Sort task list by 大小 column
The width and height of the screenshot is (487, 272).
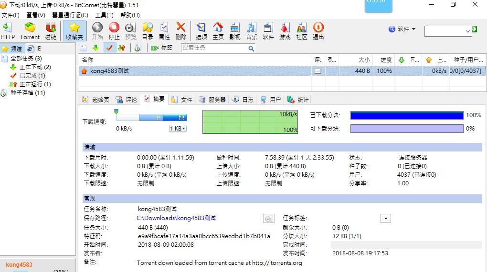click(x=356, y=60)
